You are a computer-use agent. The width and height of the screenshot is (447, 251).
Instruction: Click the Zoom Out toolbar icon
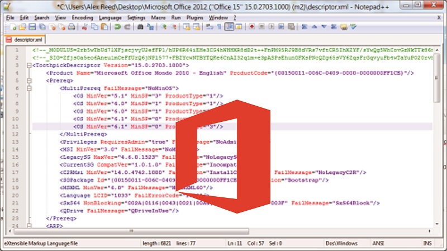tap(173, 27)
